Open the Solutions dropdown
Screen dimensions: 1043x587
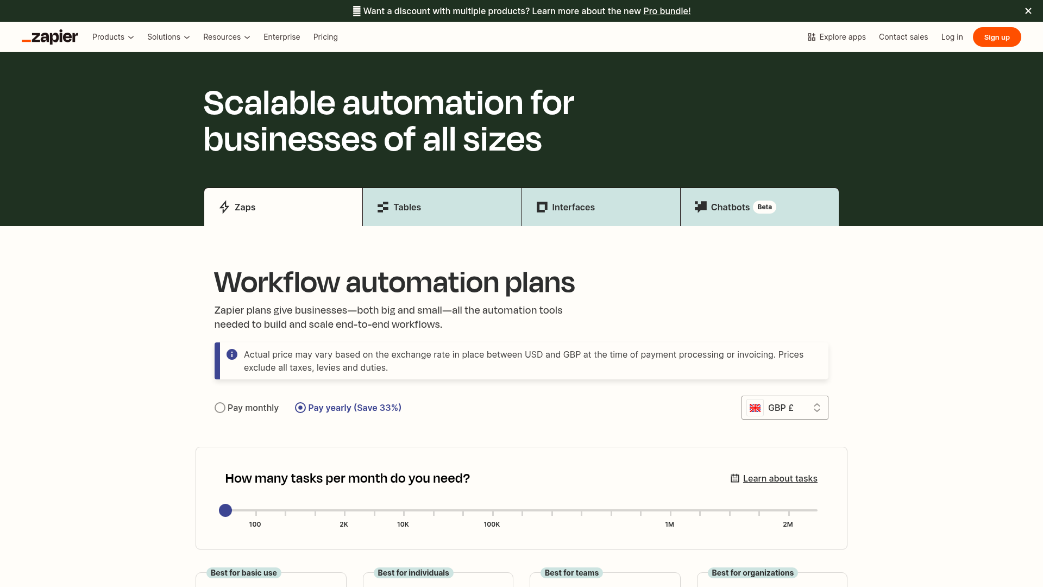168,37
